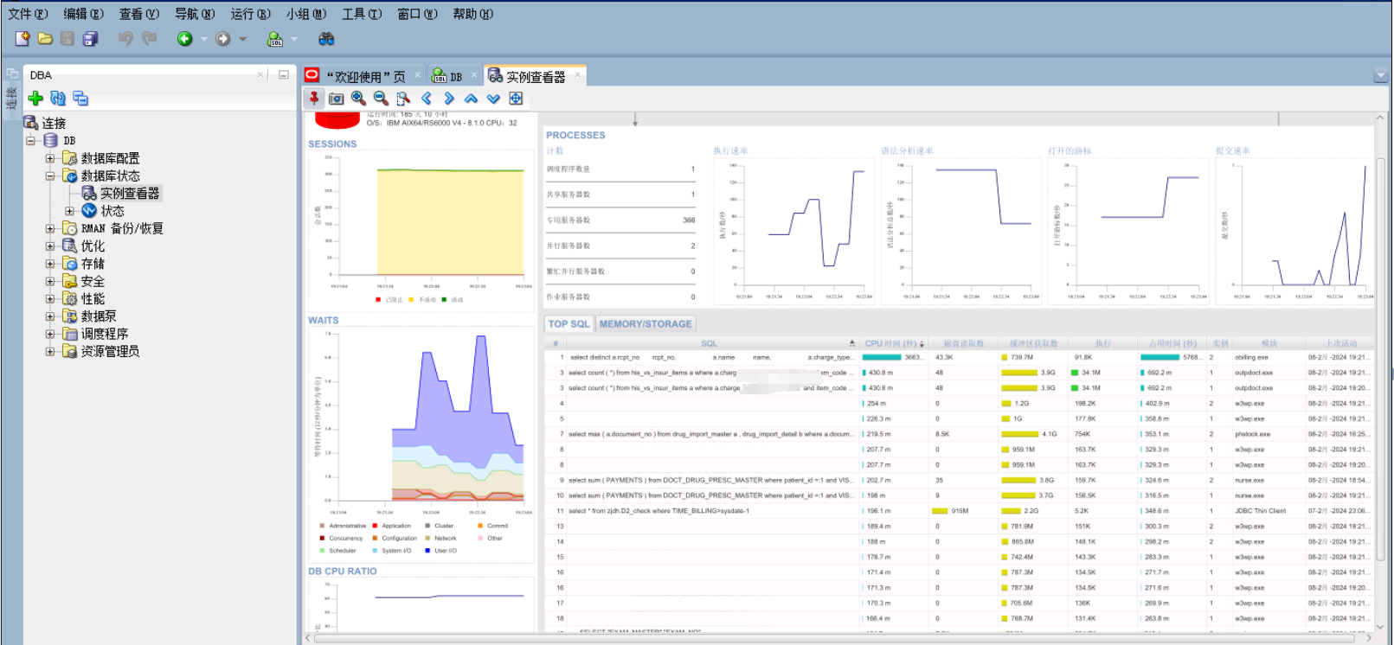Click the Save All icon
1394x645 pixels.
click(90, 39)
